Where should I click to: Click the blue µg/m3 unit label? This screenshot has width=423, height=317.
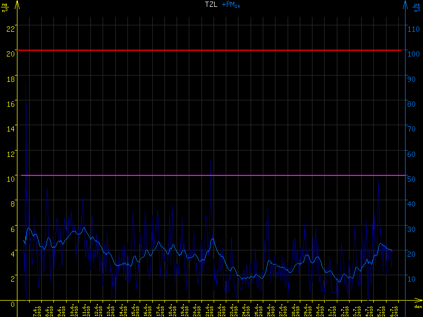click(417, 7)
